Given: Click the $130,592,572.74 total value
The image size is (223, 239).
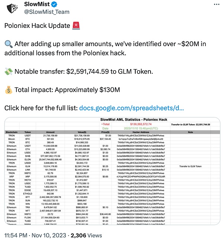Looking at the screenshot, I should point(141,124).
